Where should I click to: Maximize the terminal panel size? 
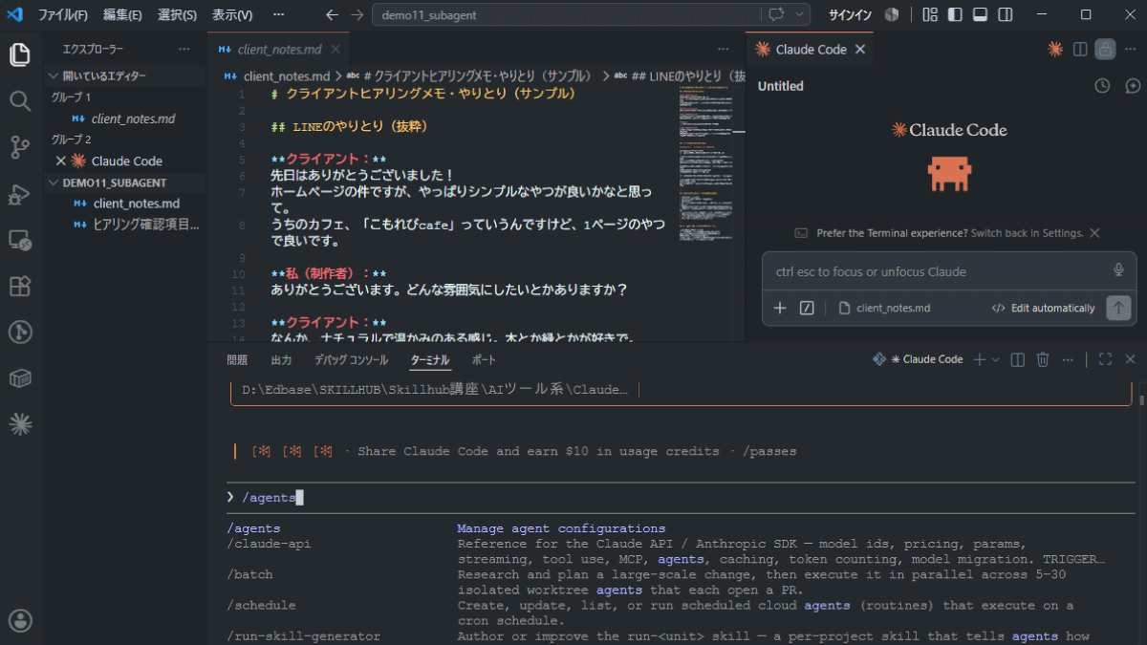[1105, 359]
